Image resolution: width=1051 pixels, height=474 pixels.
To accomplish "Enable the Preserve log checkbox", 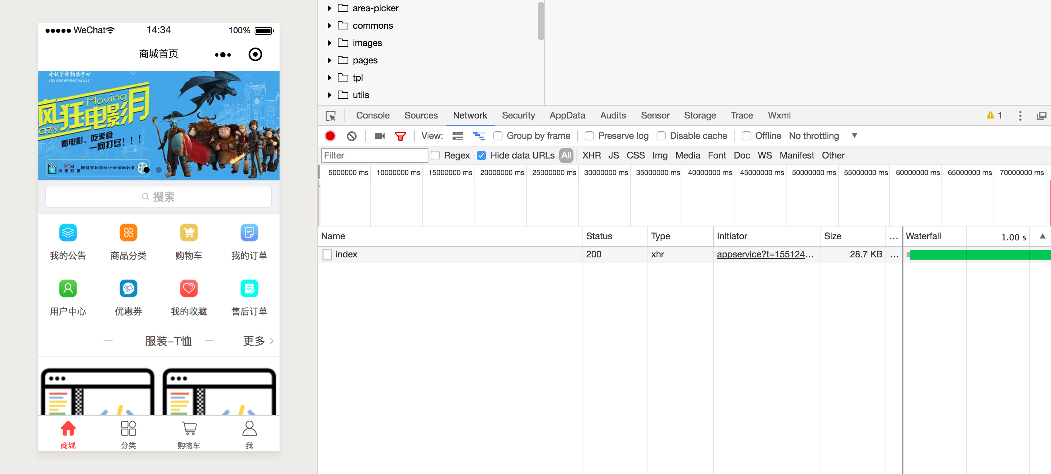I will tap(589, 136).
